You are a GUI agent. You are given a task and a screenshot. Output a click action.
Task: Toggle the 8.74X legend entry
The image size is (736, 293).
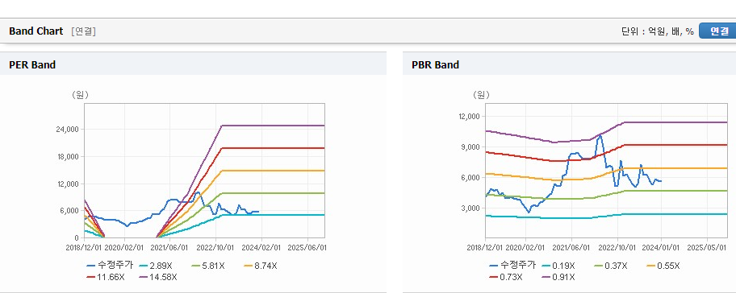[x=260, y=266]
